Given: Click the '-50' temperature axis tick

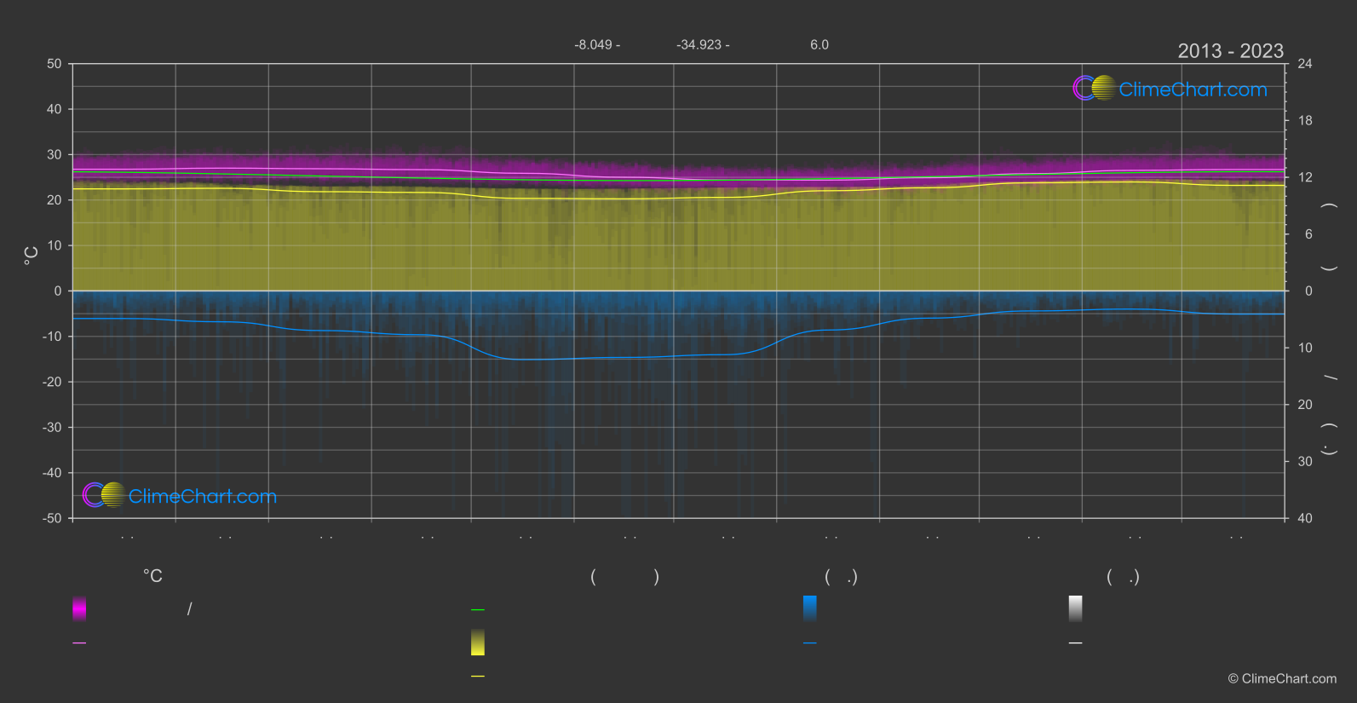Looking at the screenshot, I should coord(53,518).
